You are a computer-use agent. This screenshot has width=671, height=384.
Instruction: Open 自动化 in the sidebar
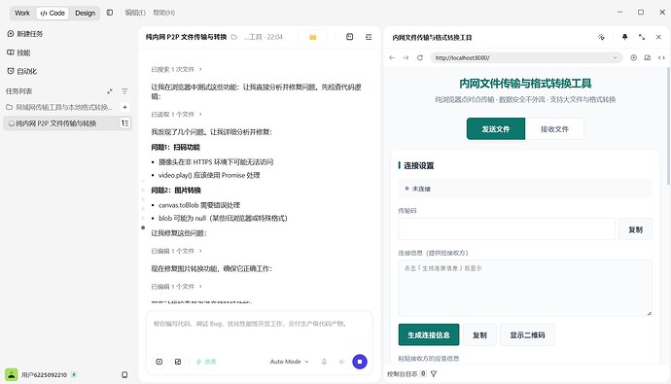point(21,71)
